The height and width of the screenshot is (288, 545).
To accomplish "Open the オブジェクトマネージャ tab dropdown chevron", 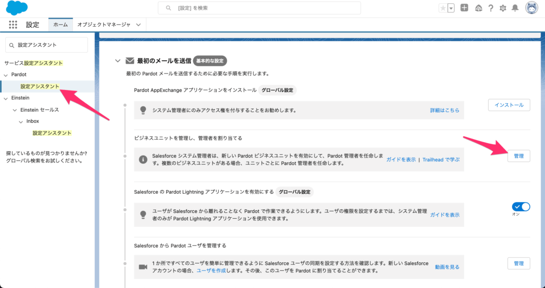I will tap(138, 24).
